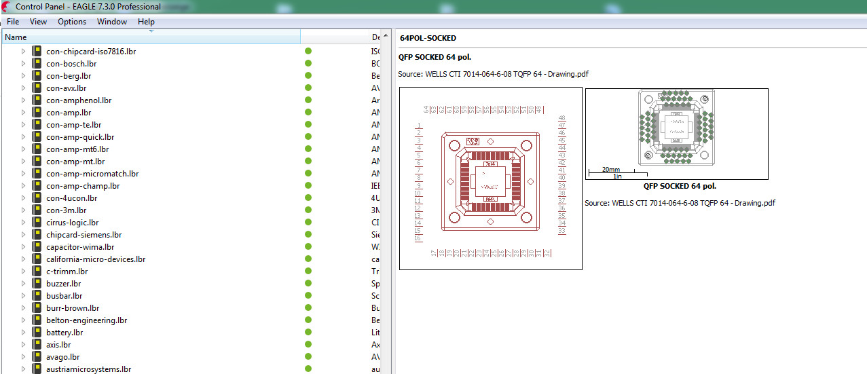Sort by the Name column header
The image size is (867, 374).
tap(151, 37)
